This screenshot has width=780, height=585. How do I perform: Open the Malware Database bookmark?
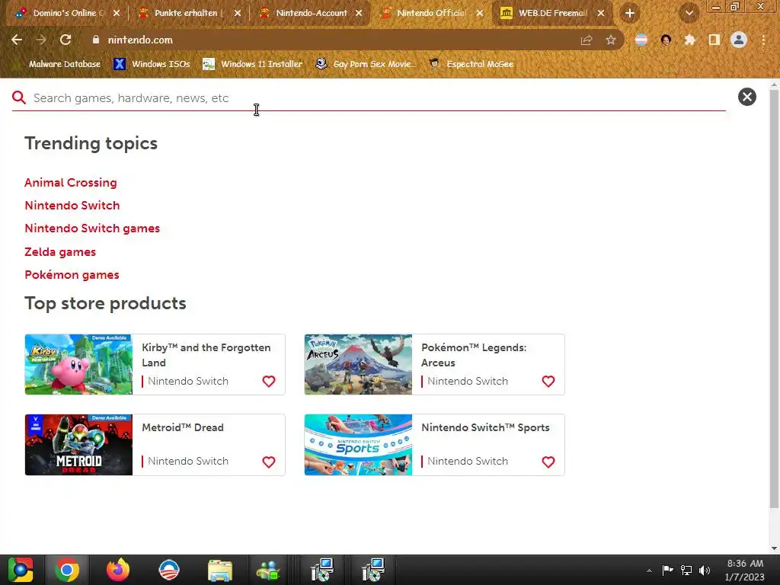coord(65,64)
